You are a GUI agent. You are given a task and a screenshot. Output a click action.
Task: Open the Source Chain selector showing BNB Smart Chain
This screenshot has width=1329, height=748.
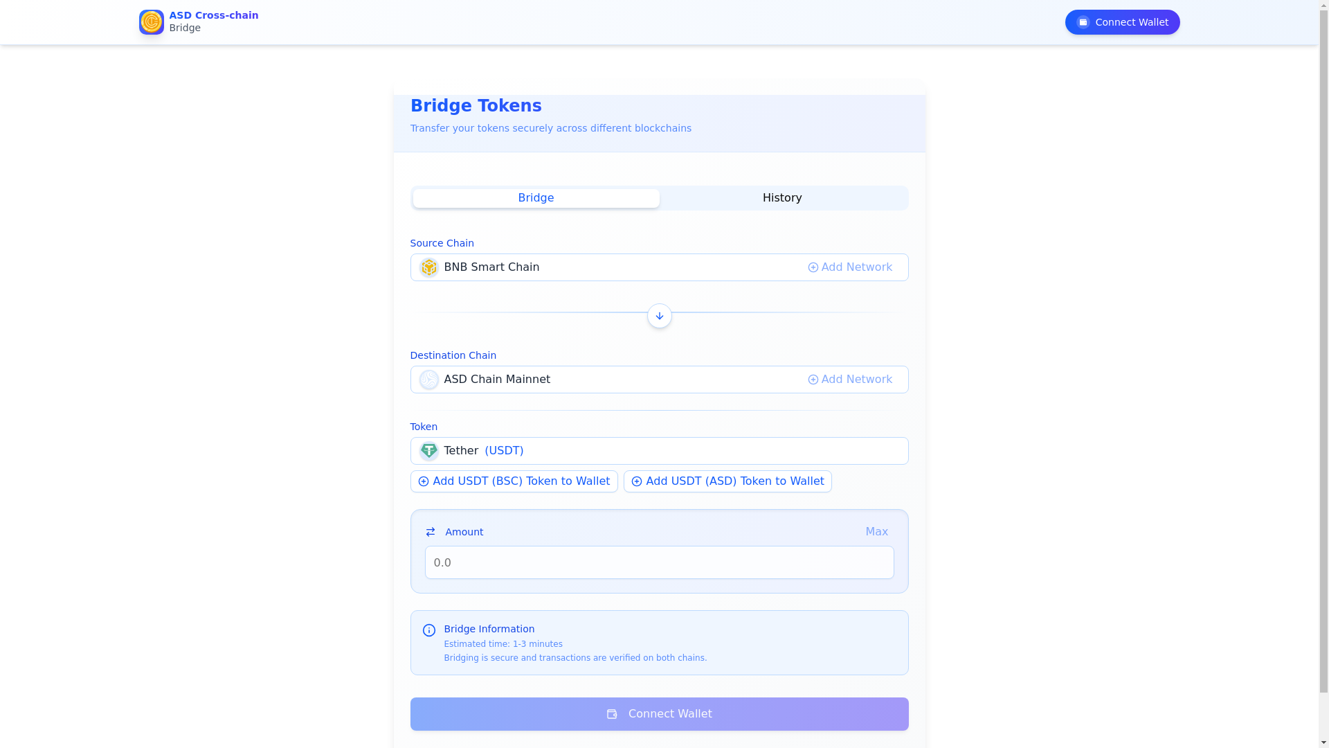660,267
